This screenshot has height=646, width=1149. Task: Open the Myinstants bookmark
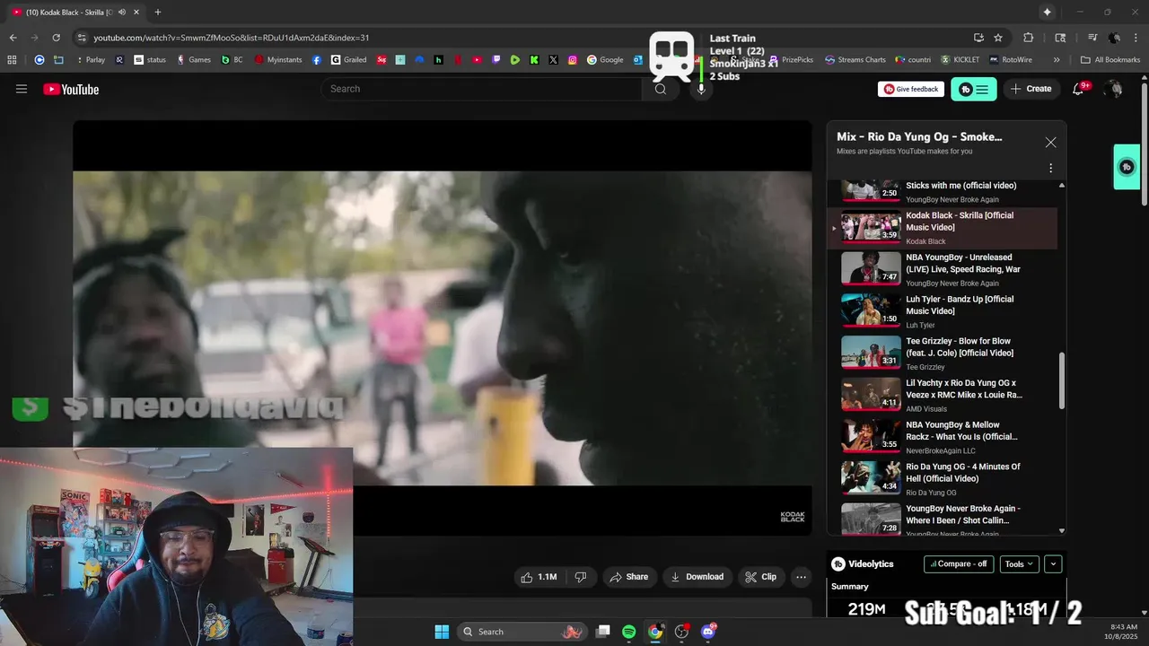click(x=277, y=60)
